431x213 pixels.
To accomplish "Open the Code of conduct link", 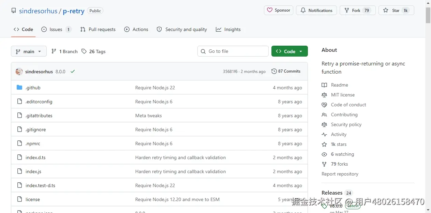I will click(x=348, y=105).
